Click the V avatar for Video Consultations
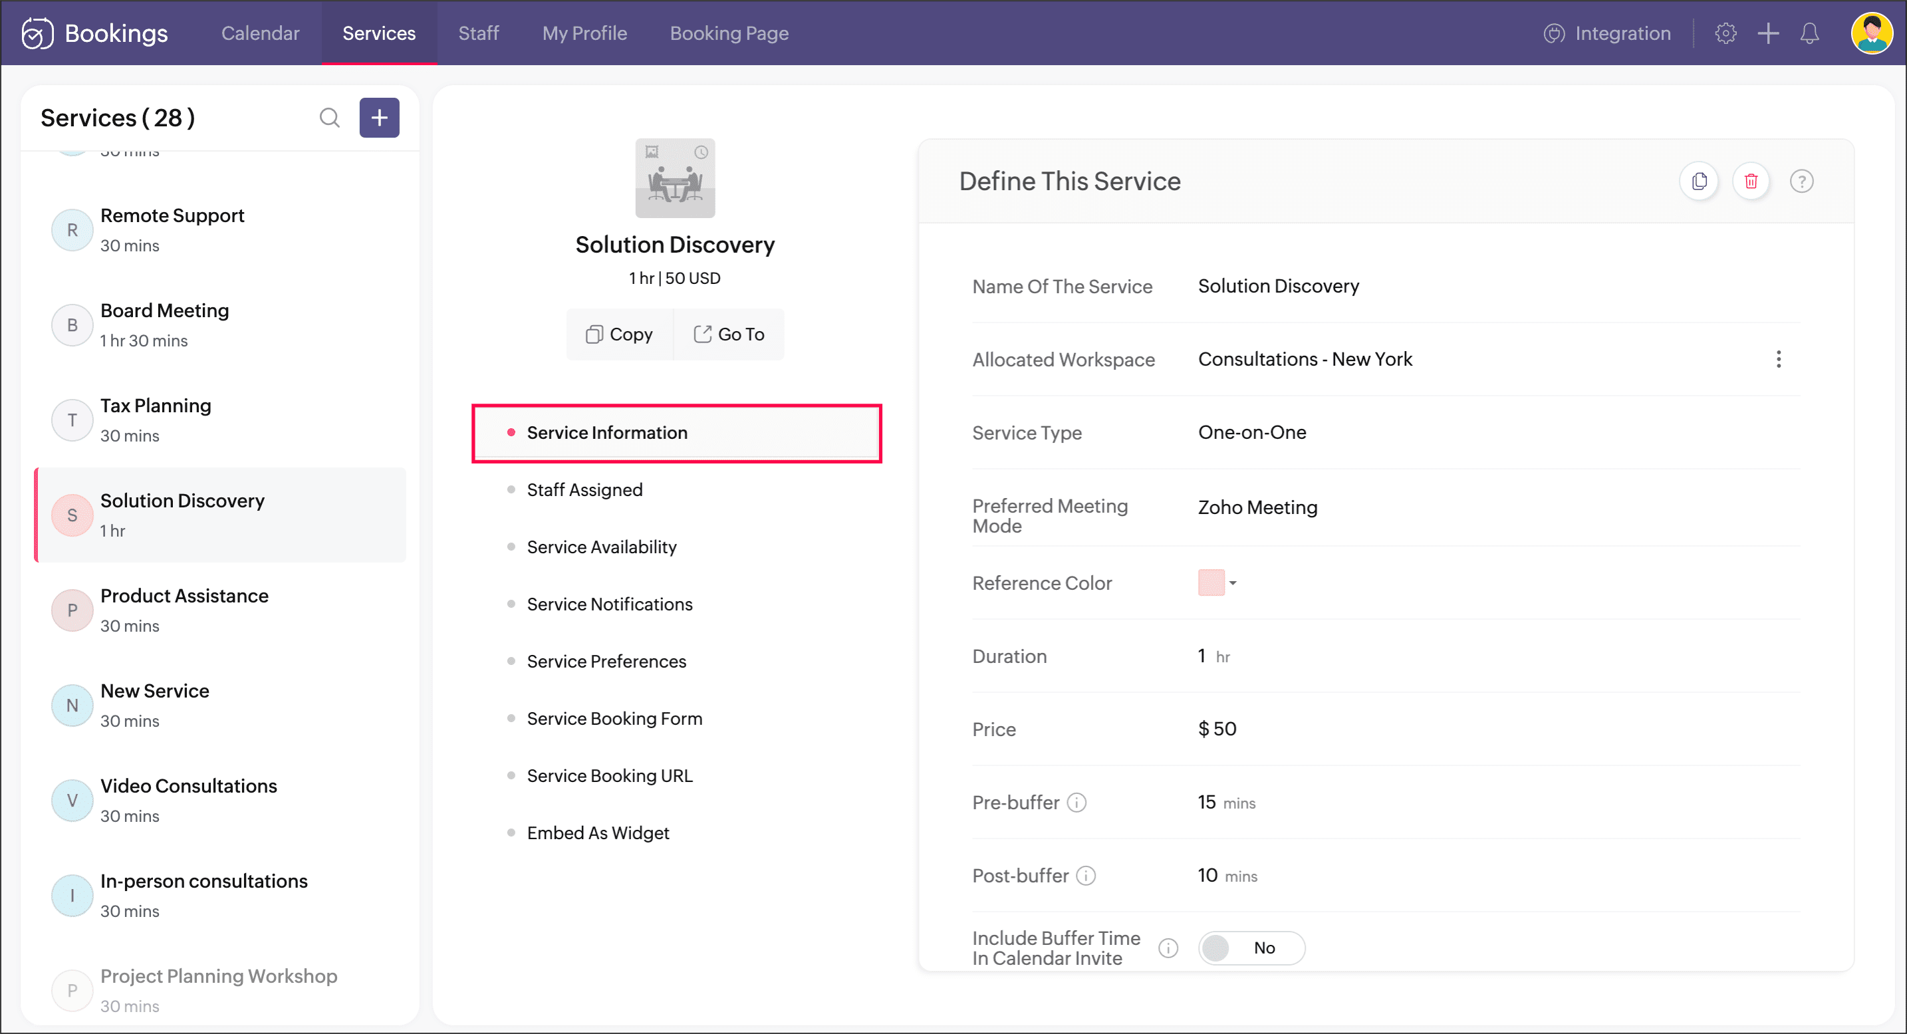The height and width of the screenshot is (1034, 1907). coord(72,801)
